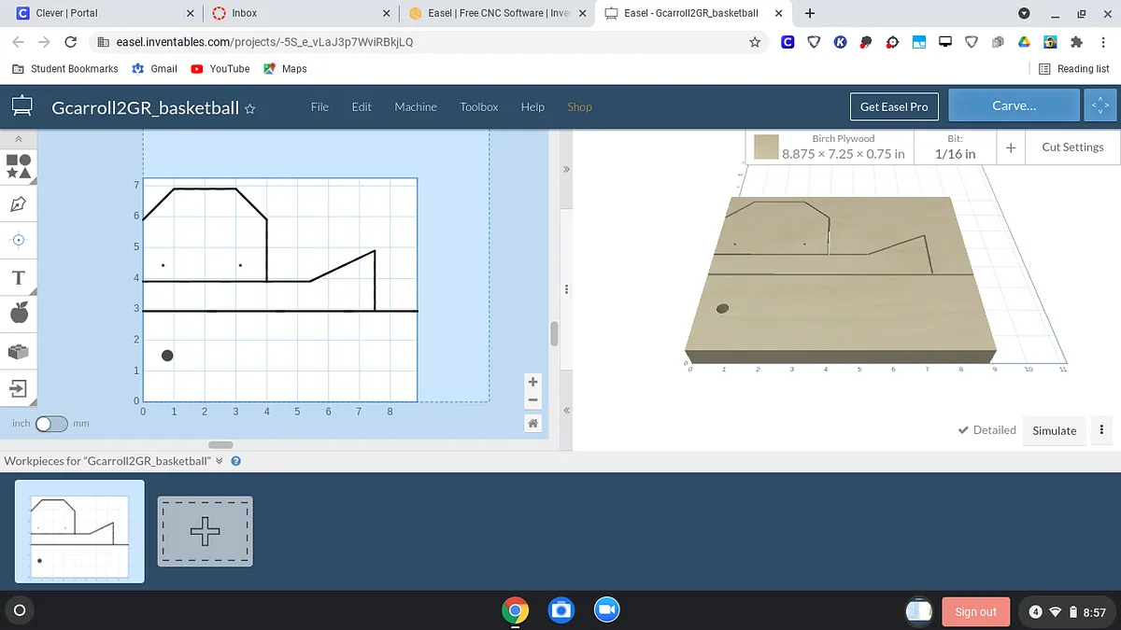Viewport: 1121px width, 630px height.
Task: Click the Birch Plywood material swatch
Action: pos(766,147)
